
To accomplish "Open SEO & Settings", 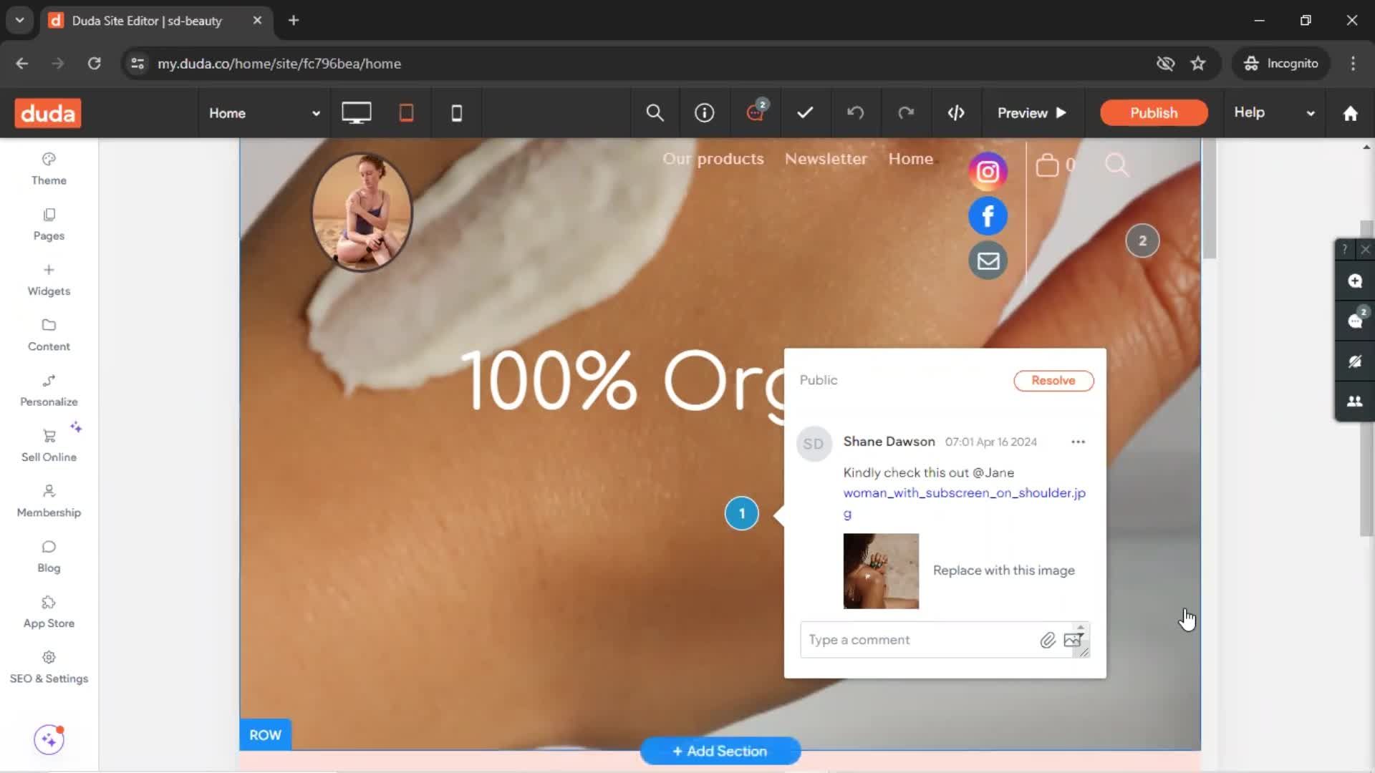I will 49,667.
